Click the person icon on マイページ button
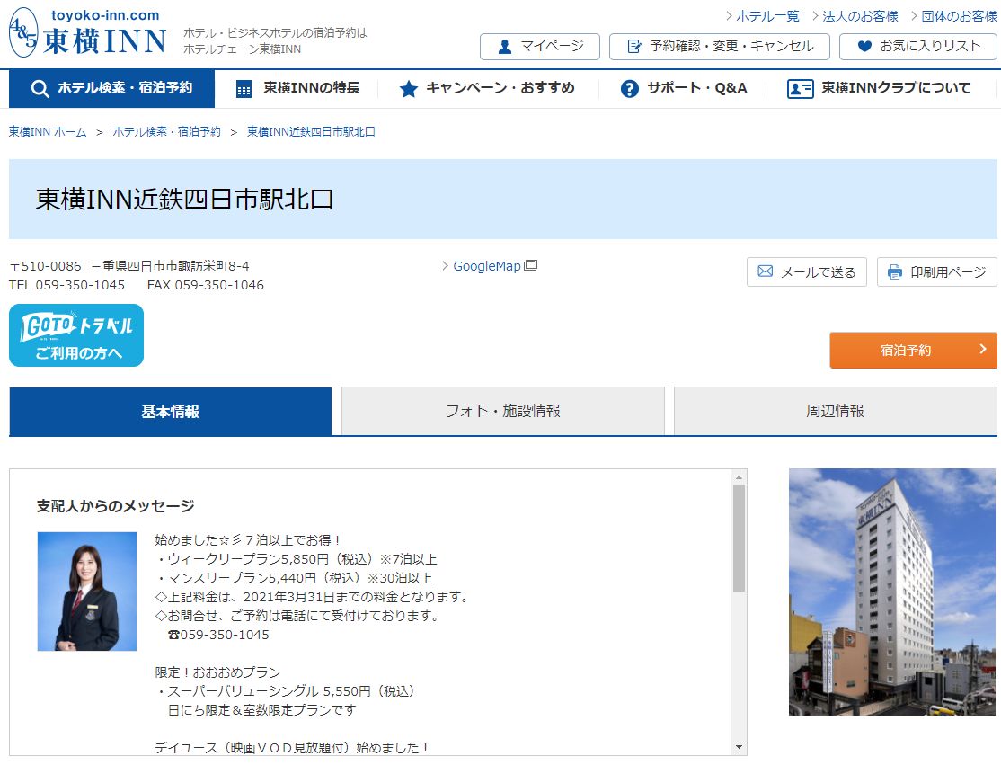The height and width of the screenshot is (765, 1001). [504, 47]
